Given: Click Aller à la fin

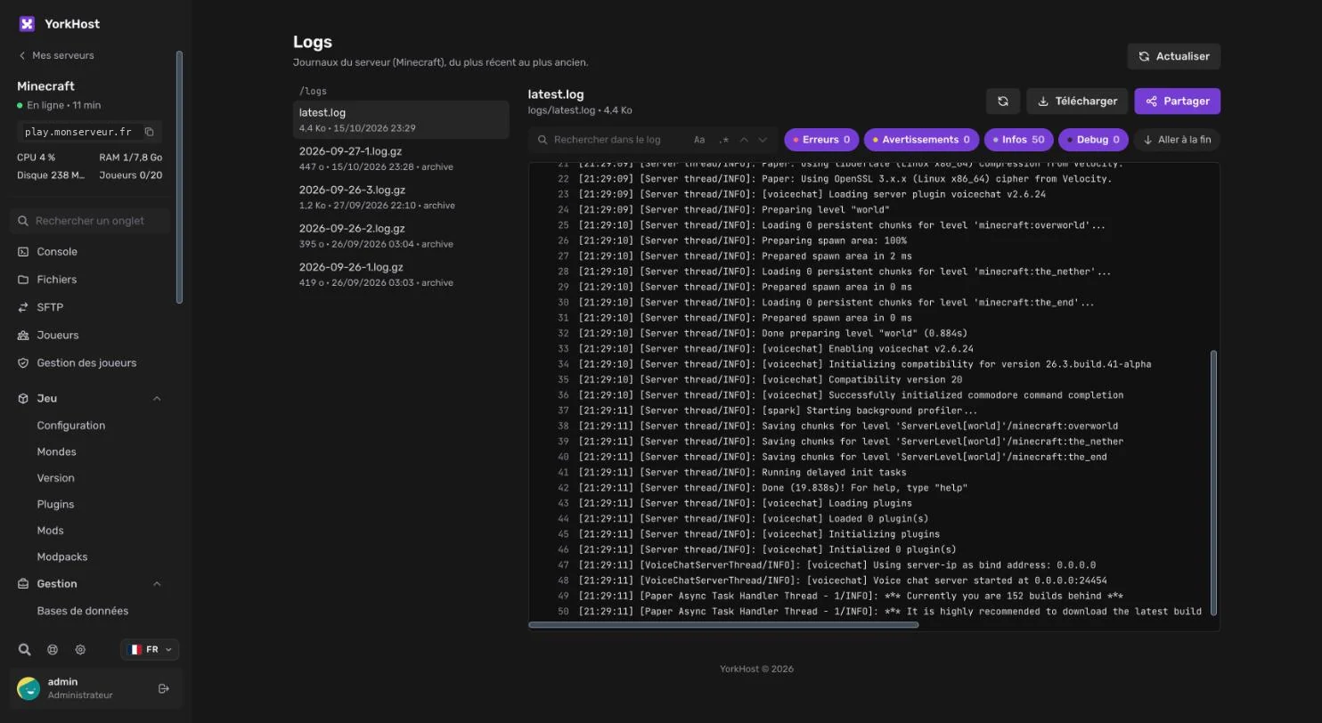Looking at the screenshot, I should coord(1177,140).
